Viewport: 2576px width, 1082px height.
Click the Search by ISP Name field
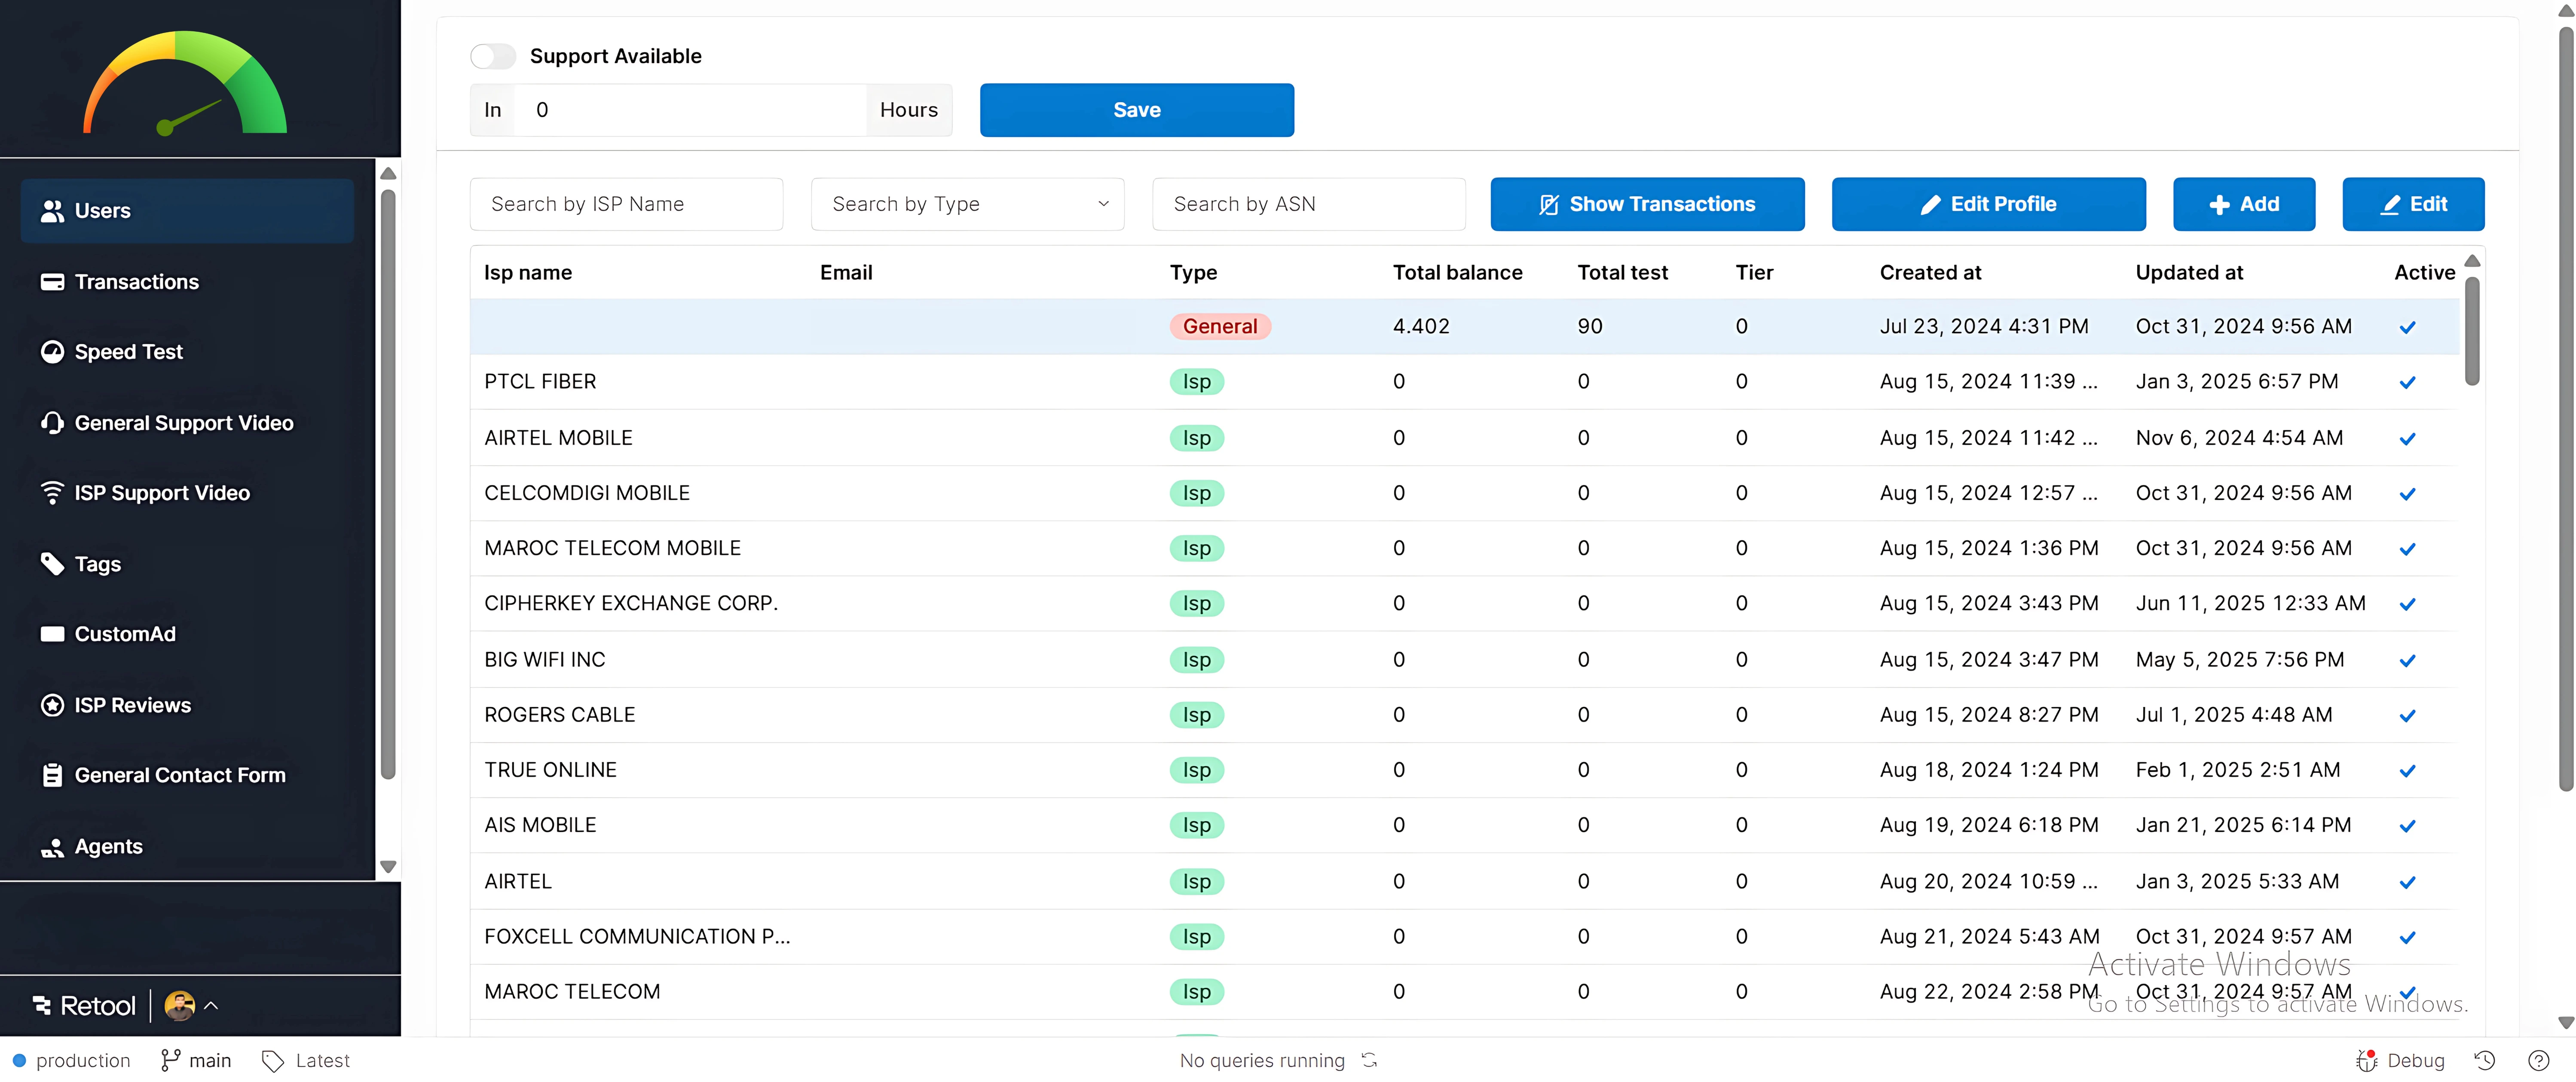pyautogui.click(x=626, y=204)
